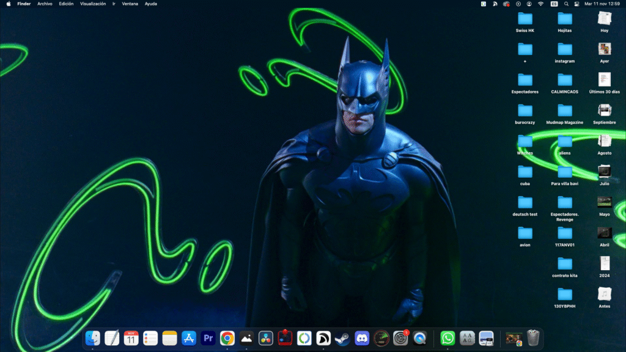
Task: Select the Swiss HK folder
Action: coord(525,18)
